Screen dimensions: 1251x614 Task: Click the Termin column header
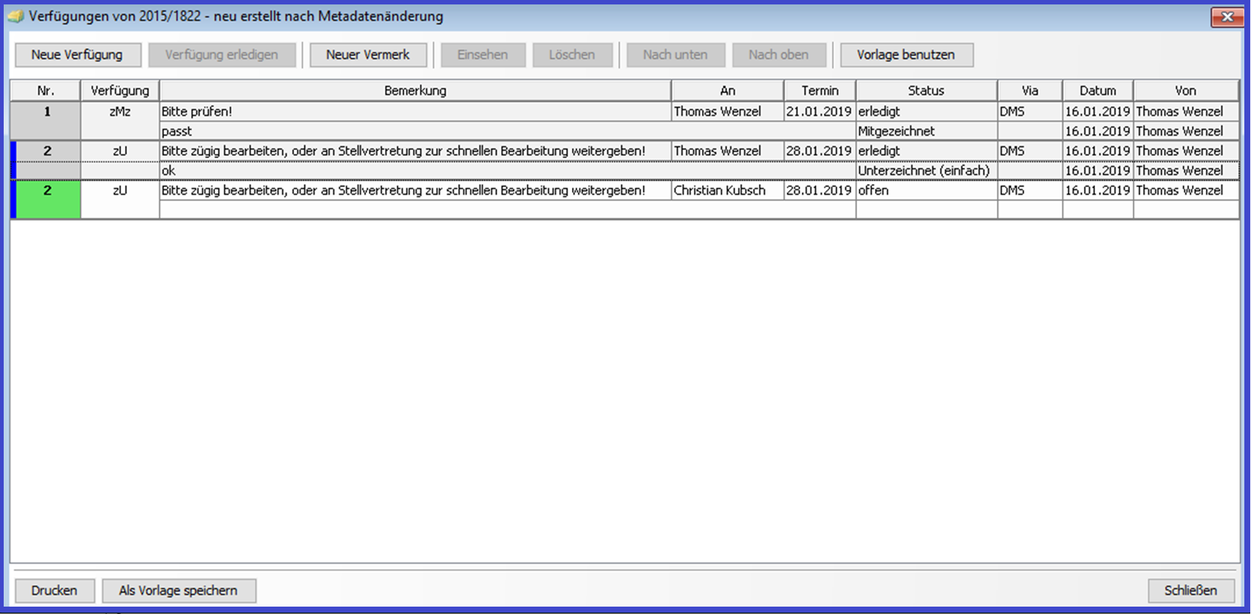click(819, 90)
